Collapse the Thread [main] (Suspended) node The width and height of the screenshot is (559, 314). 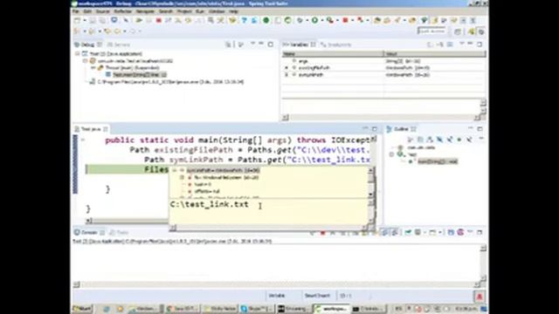pyautogui.click(x=93, y=68)
